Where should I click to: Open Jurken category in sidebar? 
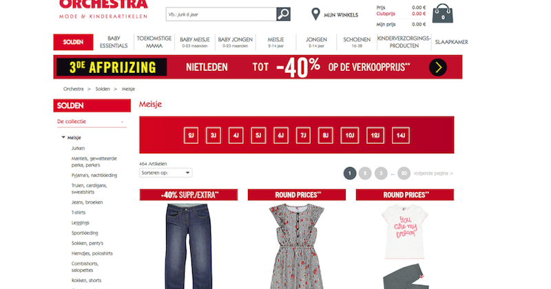click(x=78, y=148)
